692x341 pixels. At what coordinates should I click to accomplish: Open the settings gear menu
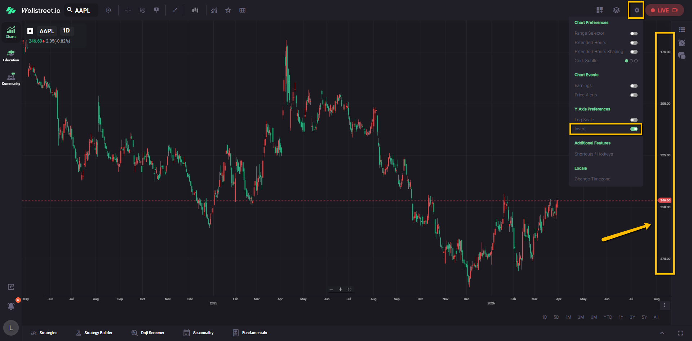click(x=636, y=10)
